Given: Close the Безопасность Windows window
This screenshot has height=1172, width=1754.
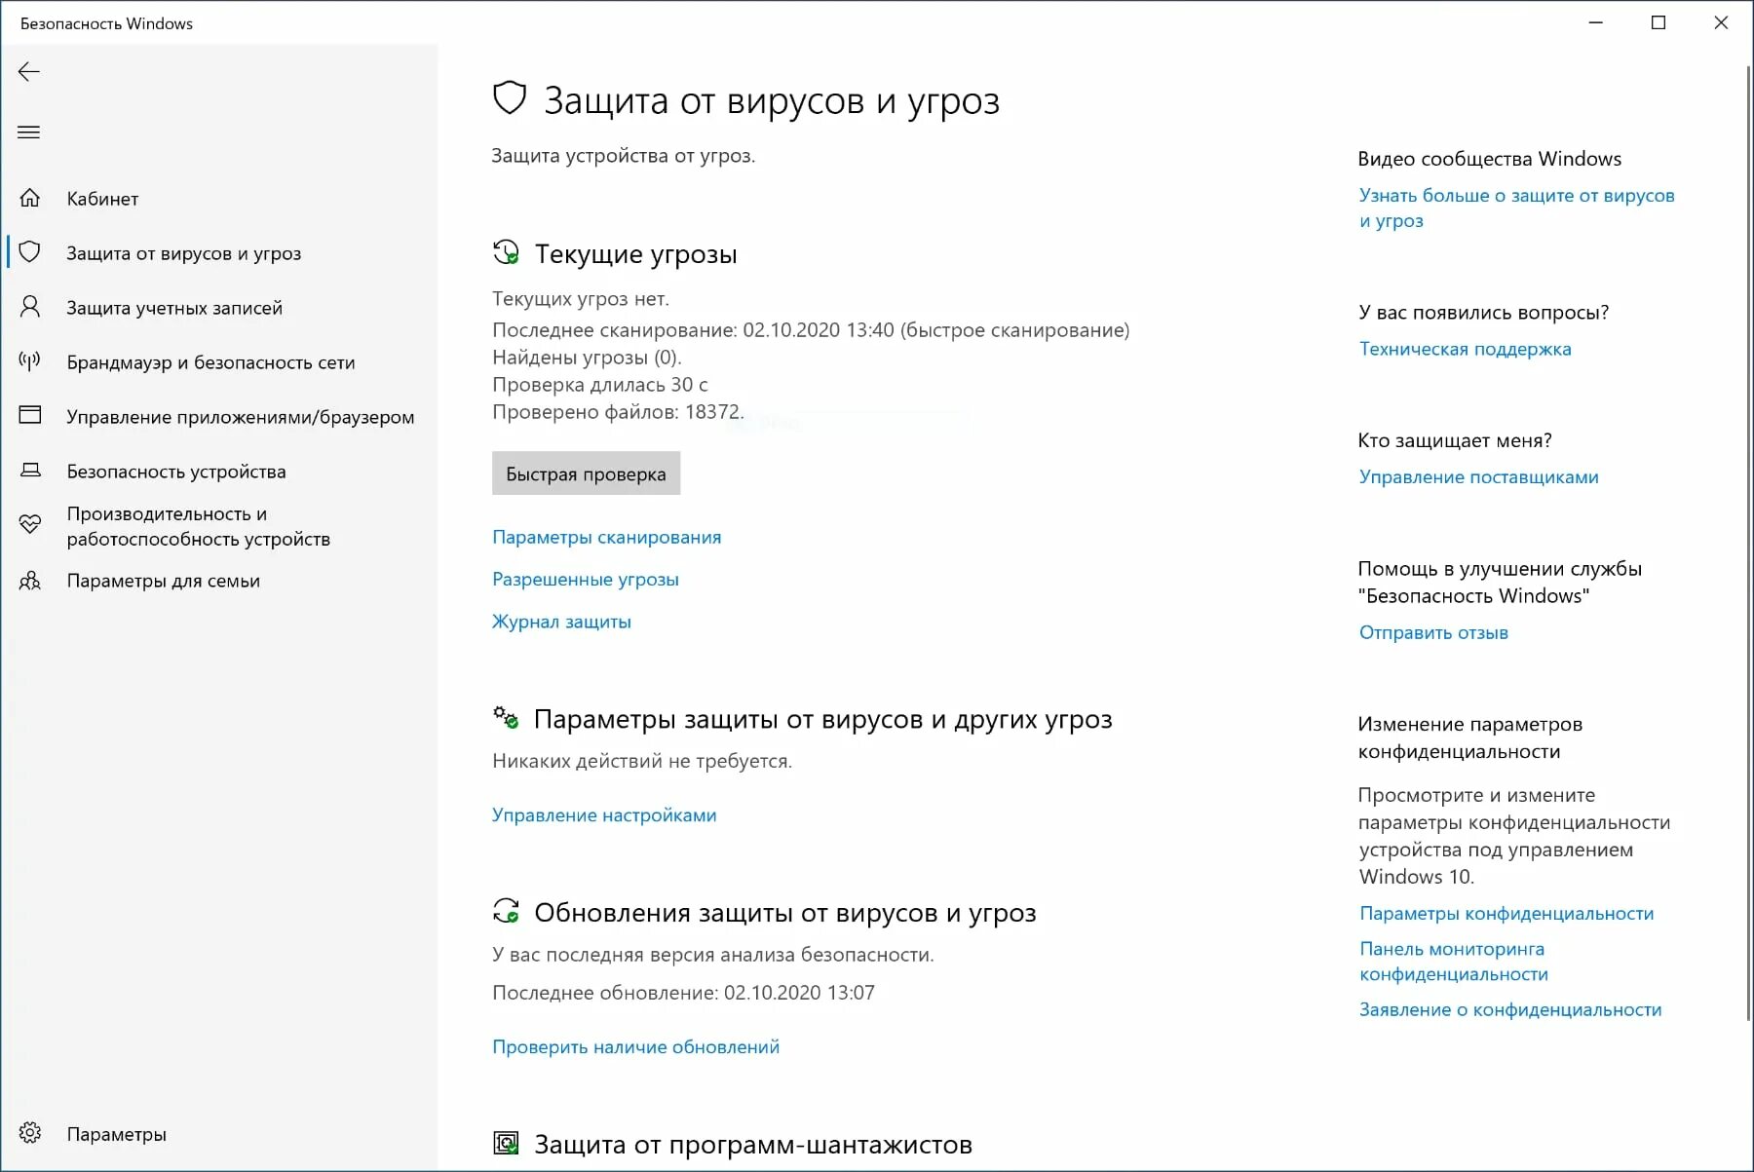Looking at the screenshot, I should coord(1721,22).
